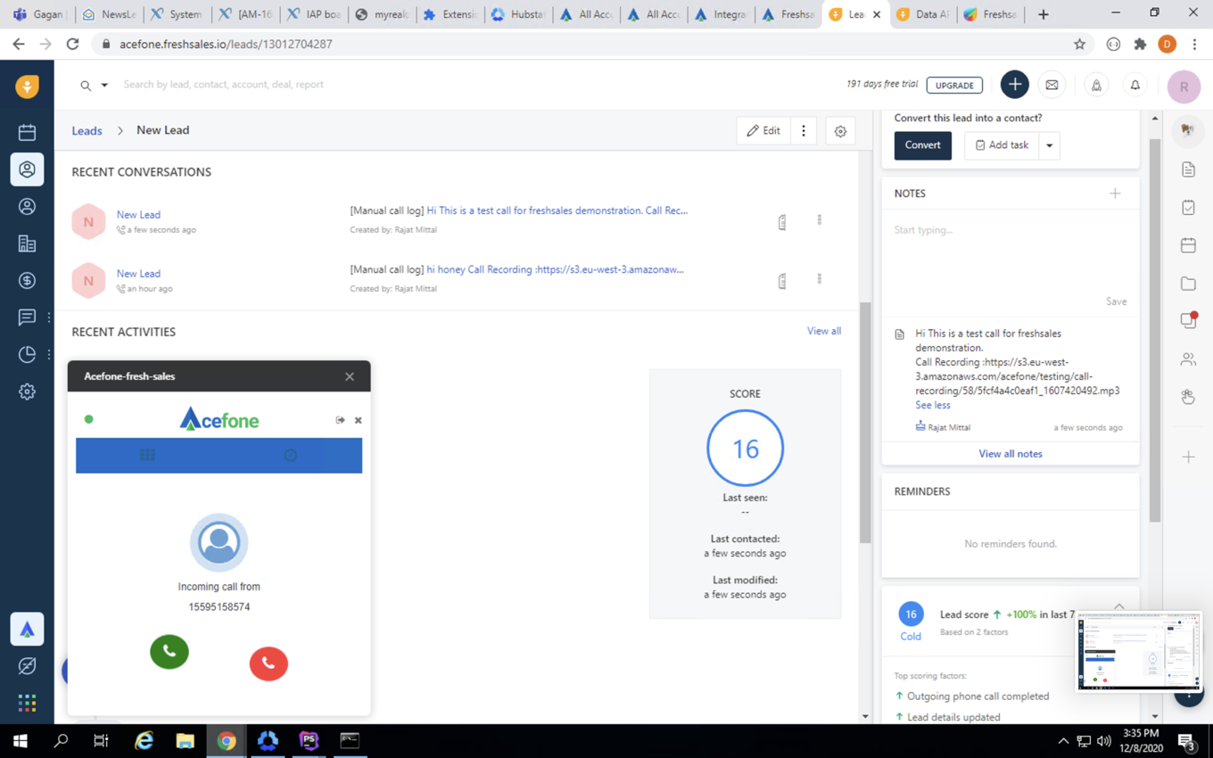Open call history clock in Acefone widget
Screen dimensions: 1213x758
pyautogui.click(x=290, y=456)
